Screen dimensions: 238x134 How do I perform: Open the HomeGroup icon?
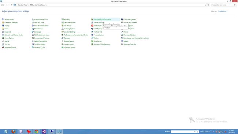tap(33, 29)
